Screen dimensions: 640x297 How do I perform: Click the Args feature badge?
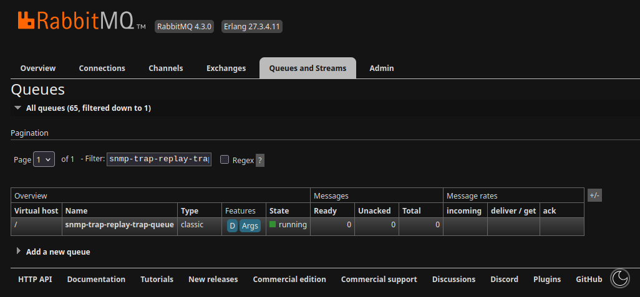[x=250, y=226]
